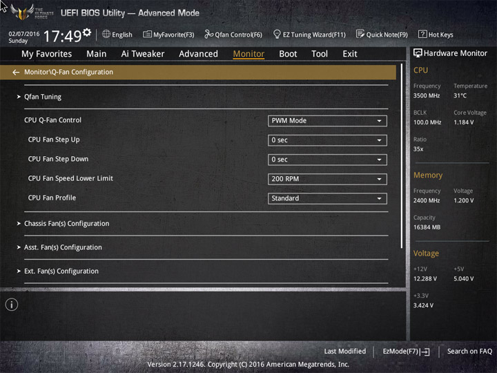The width and height of the screenshot is (497, 373).
Task: Open the CPU Fan Step Down dropdown
Action: tap(327, 160)
